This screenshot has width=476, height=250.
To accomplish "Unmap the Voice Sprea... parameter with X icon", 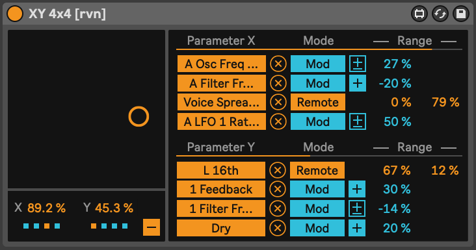I will 278,103.
